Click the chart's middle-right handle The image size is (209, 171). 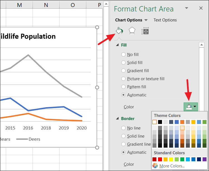pyautogui.click(x=97, y=87)
